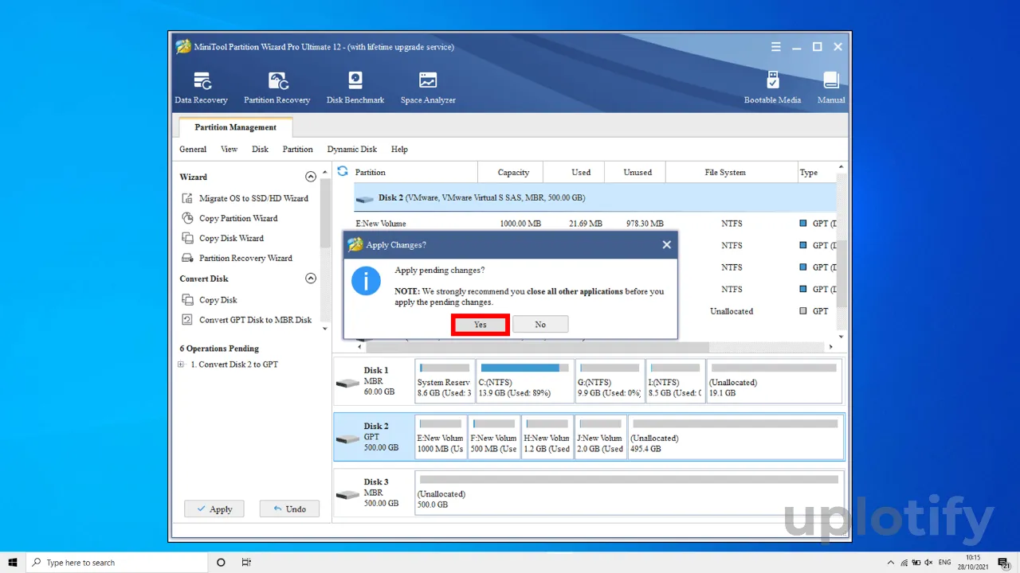This screenshot has width=1020, height=573.
Task: Select Disk 1 drive icon in disk map
Action: 347,383
